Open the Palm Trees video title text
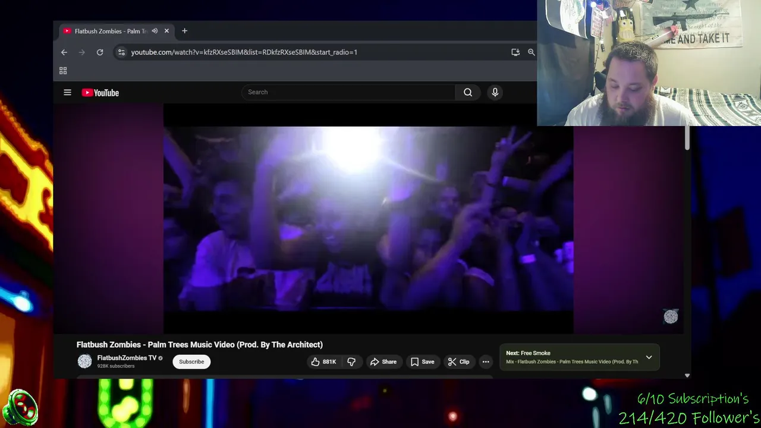Screen dimensions: 761x428 [x=200, y=345]
